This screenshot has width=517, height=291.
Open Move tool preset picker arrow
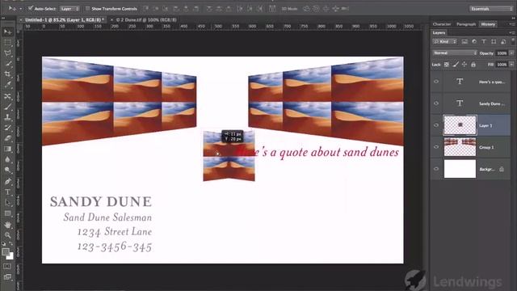pyautogui.click(x=20, y=9)
